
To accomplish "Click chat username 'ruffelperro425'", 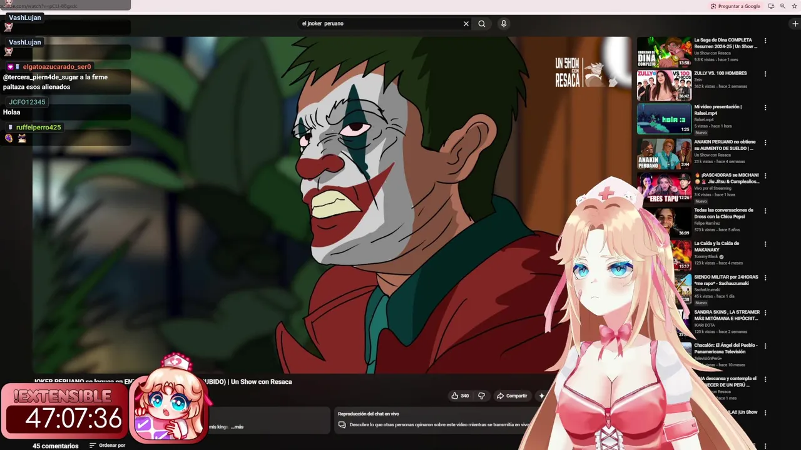I will pyautogui.click(x=39, y=127).
